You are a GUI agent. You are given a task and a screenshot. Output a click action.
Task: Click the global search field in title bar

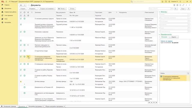(x=145, y=1)
